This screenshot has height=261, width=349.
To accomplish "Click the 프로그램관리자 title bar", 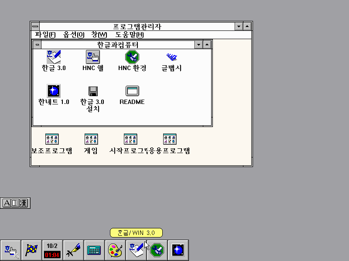I will (137, 27).
